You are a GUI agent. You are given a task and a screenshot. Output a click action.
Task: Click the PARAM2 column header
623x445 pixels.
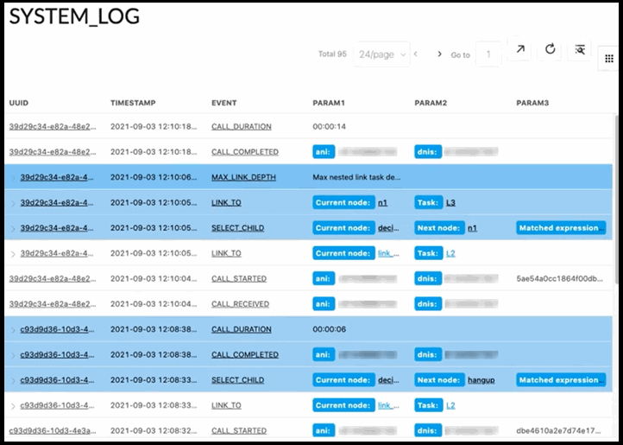coord(431,103)
